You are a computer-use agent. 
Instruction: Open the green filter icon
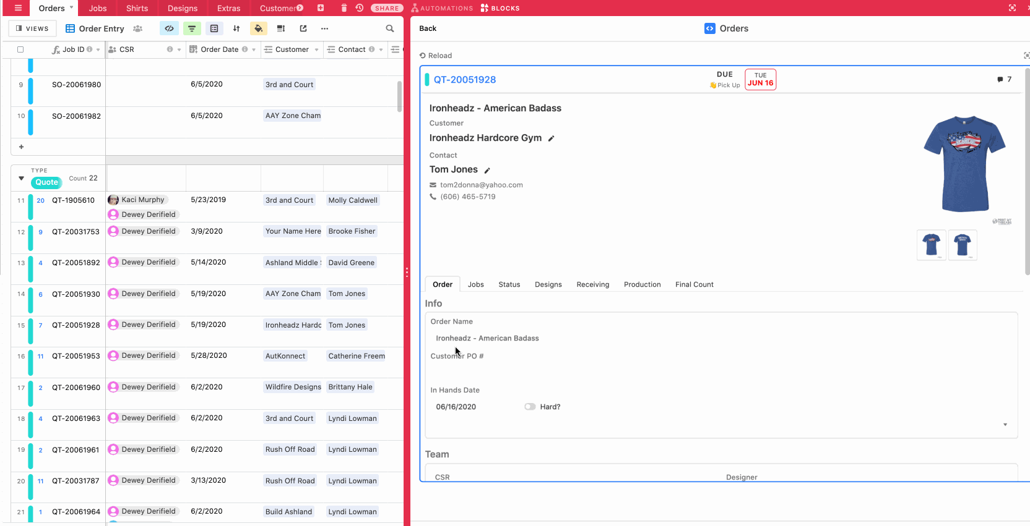pyautogui.click(x=192, y=28)
